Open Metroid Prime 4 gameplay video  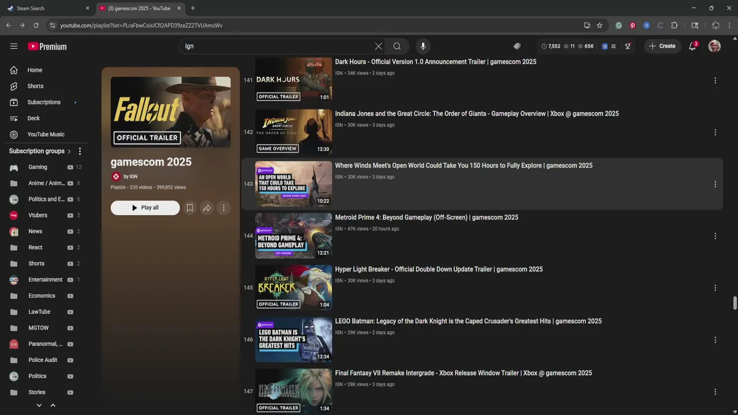[x=427, y=217]
